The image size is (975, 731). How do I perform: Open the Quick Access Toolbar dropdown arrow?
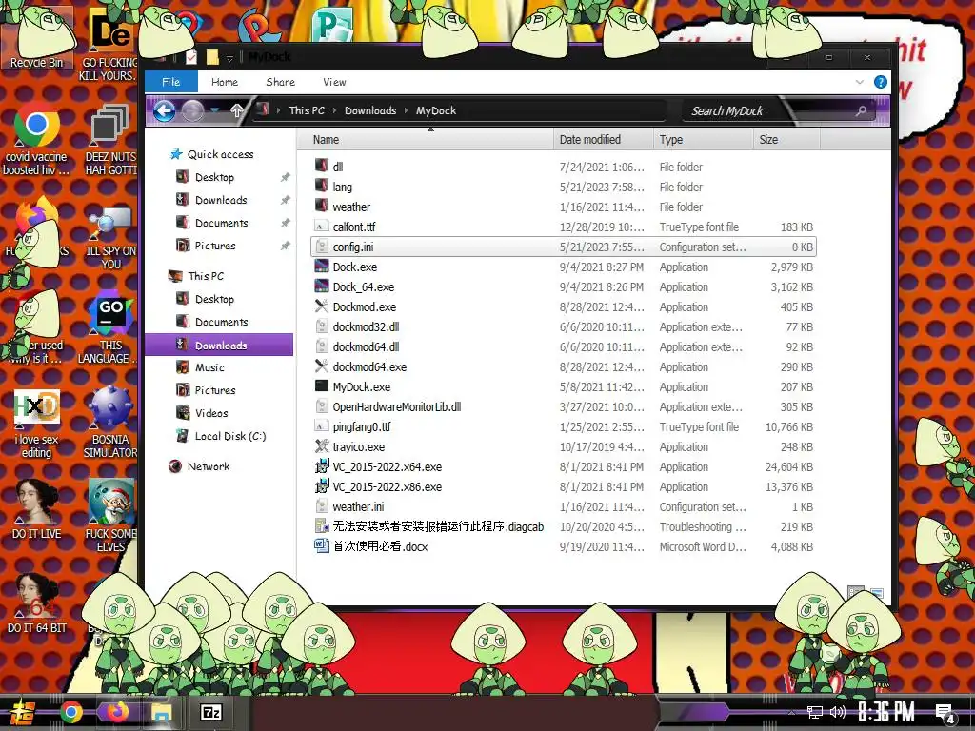(x=229, y=58)
